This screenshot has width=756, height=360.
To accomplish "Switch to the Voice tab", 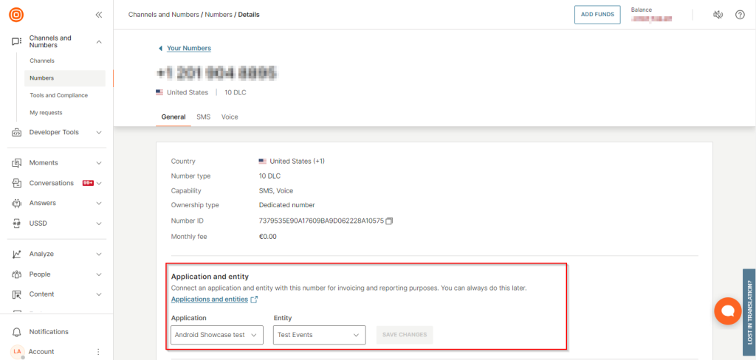I will (230, 117).
